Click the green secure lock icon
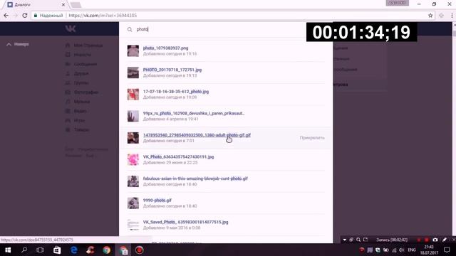 click(36, 16)
